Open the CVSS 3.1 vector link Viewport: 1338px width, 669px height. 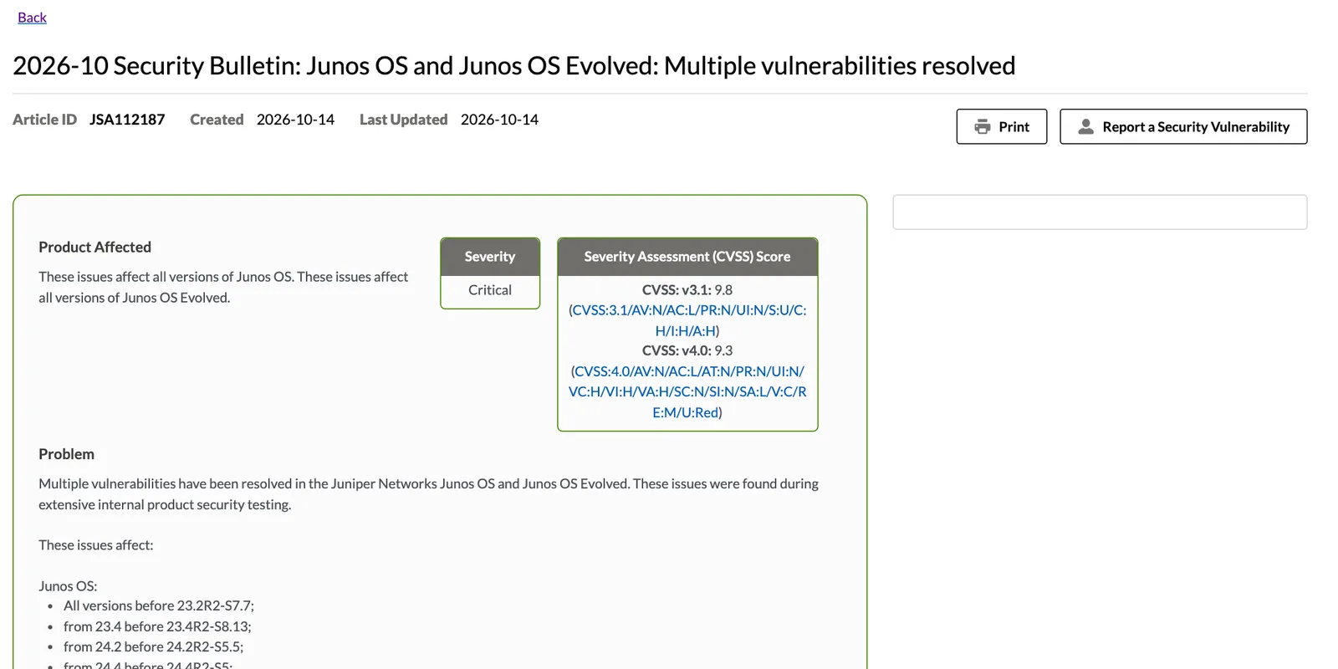pos(689,320)
